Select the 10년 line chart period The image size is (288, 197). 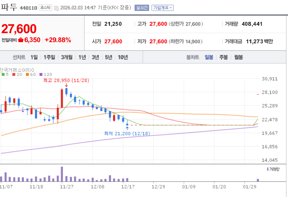pyautogui.click(x=123, y=57)
